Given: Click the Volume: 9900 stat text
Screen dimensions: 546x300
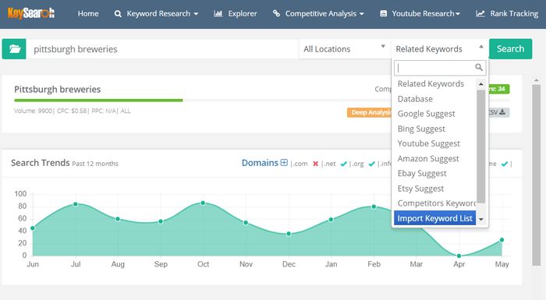Looking at the screenshot, I should pyautogui.click(x=33, y=111).
